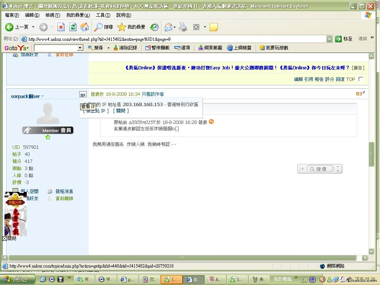380x285 pixels.
Task: Open the sorpackuser username dropdown arrow
Action: click(43, 96)
